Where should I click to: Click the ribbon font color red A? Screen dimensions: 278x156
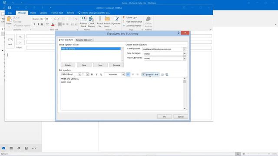click(53, 24)
